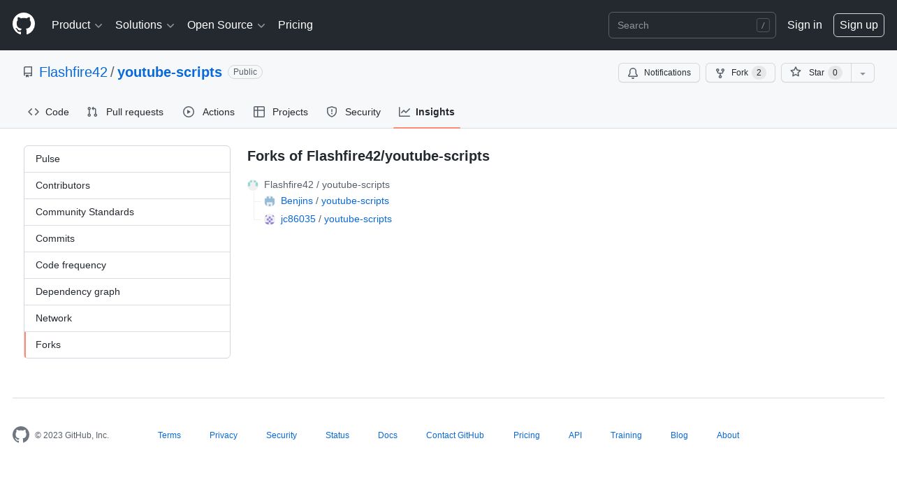Screen dimensions: 897x478
Task: Click the Public badge label
Action: click(245, 72)
